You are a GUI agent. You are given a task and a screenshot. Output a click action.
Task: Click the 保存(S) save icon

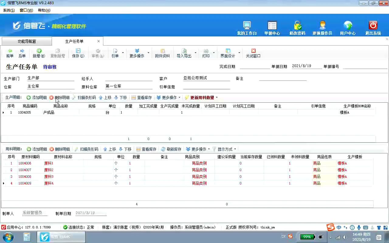78,53
